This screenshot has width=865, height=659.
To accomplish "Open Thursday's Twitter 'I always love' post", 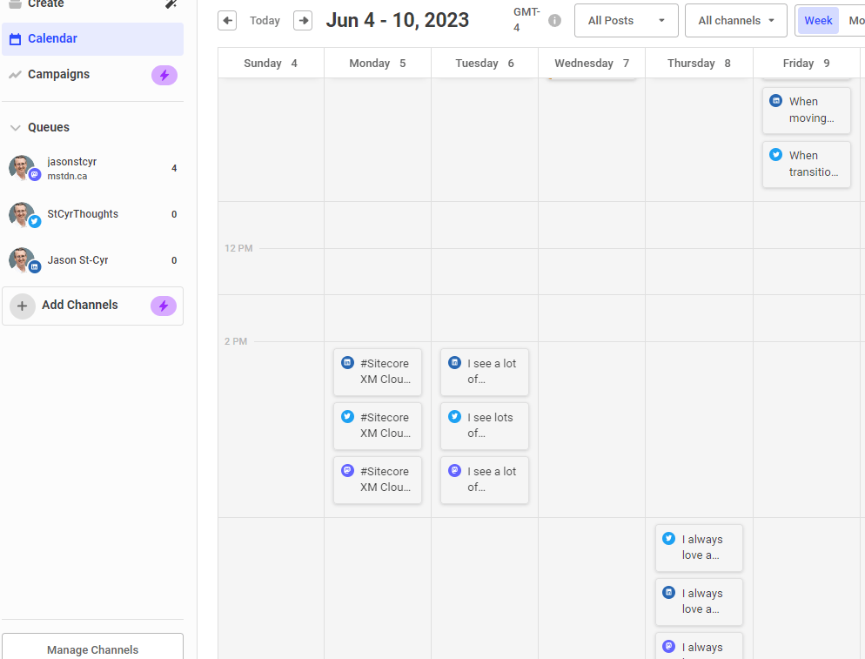I will [x=699, y=548].
